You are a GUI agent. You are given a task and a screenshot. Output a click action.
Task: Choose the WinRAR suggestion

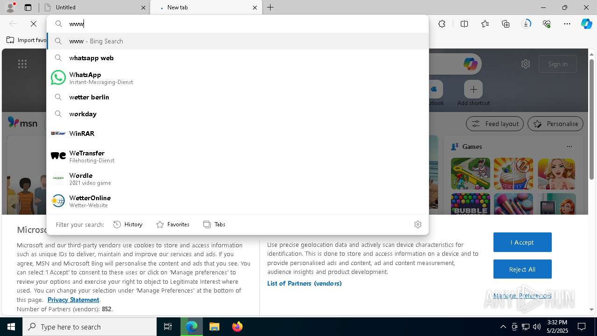tap(238, 133)
